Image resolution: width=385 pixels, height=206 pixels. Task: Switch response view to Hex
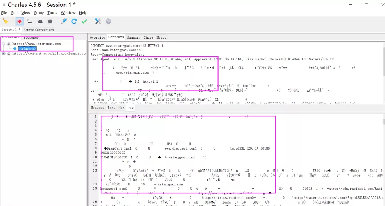[121, 107]
